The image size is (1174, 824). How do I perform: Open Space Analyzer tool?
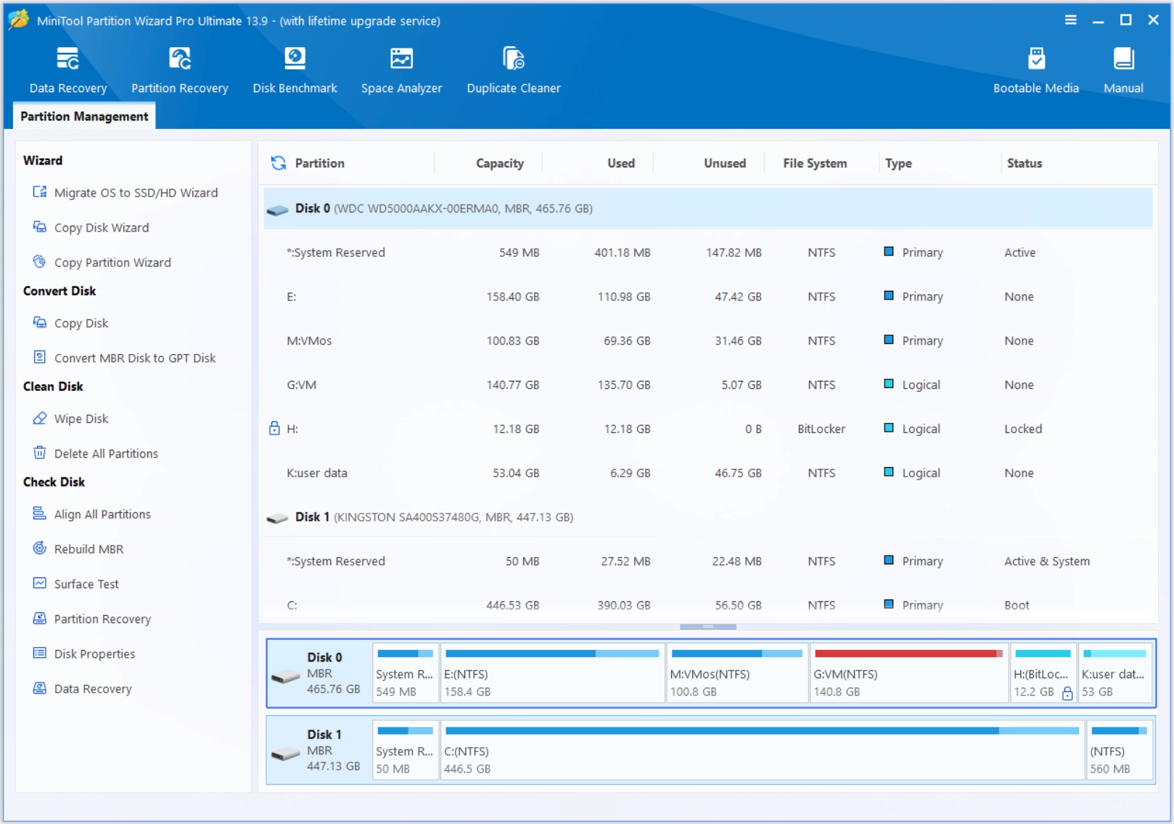coord(401,70)
